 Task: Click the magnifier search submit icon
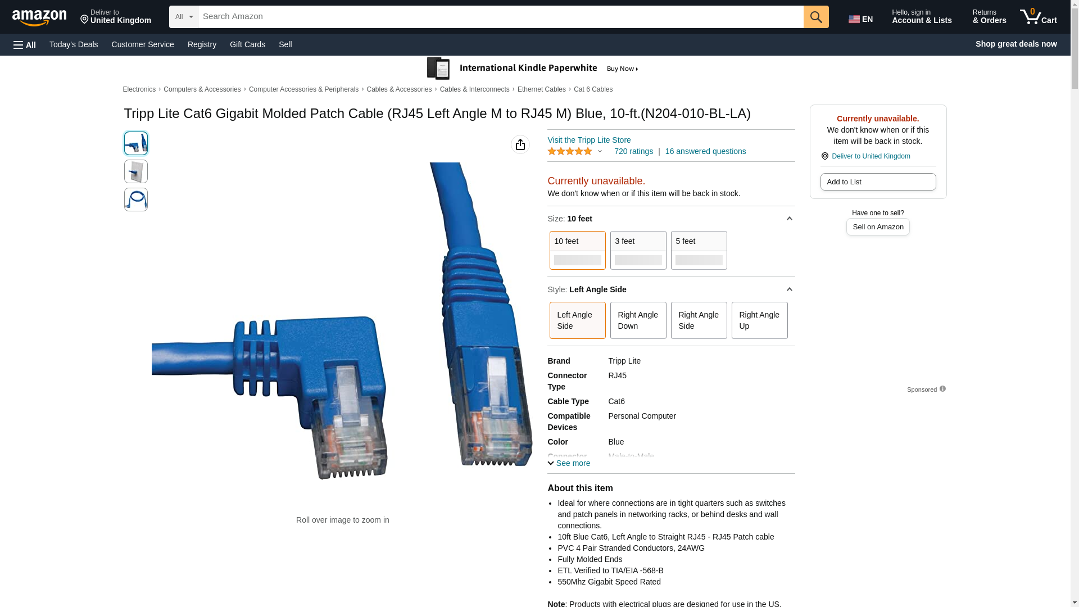[x=816, y=17]
